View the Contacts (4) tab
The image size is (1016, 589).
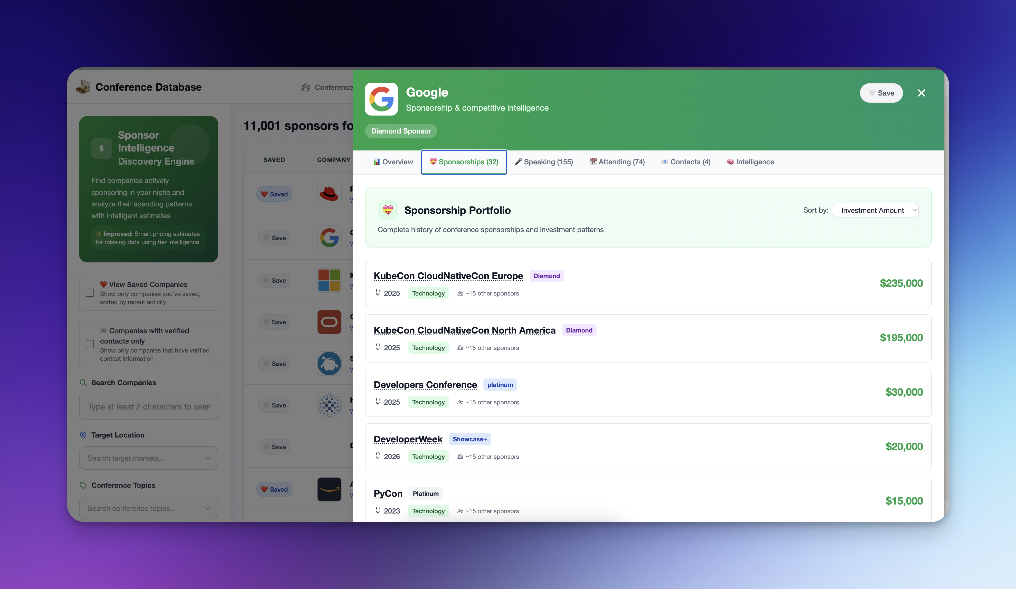(685, 162)
